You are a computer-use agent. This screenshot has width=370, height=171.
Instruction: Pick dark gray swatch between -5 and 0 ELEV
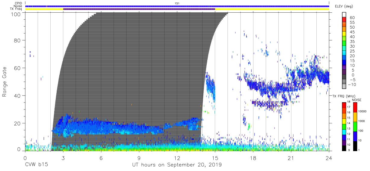[344, 77]
